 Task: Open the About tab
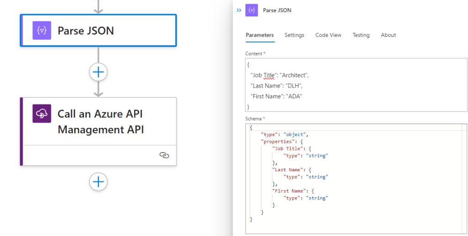point(388,35)
